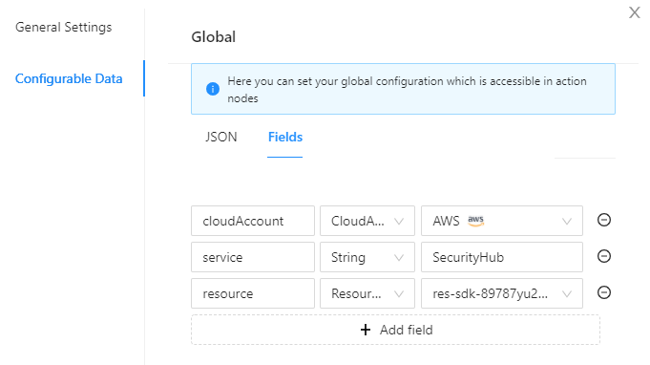Click the global configuration info message text
650x365 pixels.
click(x=407, y=90)
